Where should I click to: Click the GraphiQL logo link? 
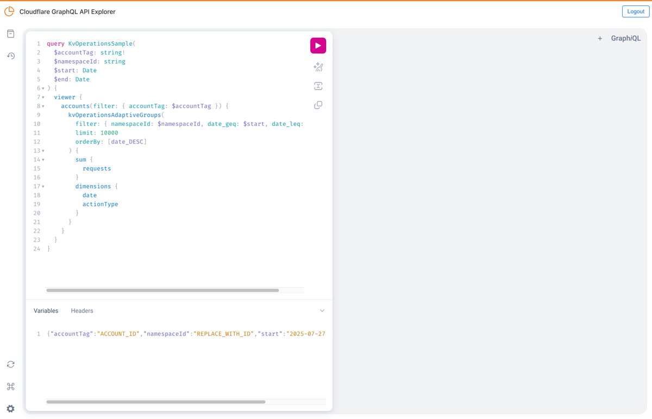click(x=626, y=39)
